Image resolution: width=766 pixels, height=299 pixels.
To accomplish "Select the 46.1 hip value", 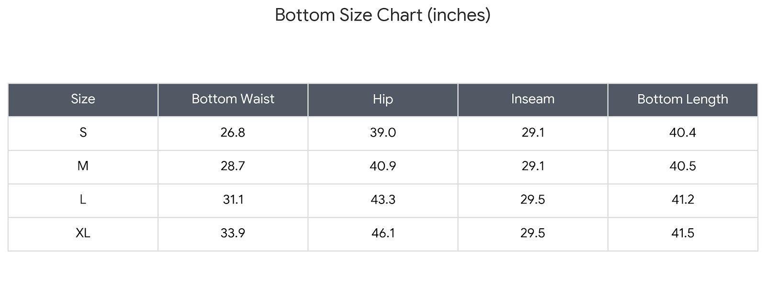I will pyautogui.click(x=383, y=233).
